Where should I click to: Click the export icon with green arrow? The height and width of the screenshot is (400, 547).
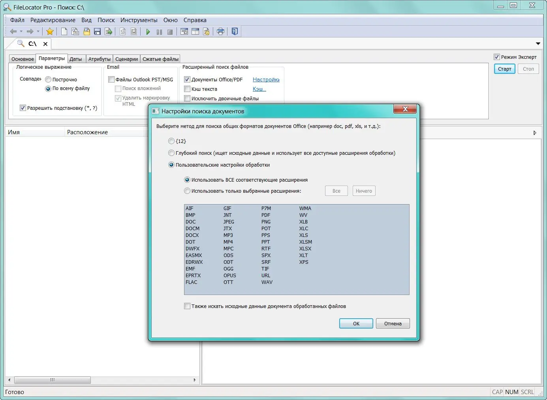[x=109, y=32]
